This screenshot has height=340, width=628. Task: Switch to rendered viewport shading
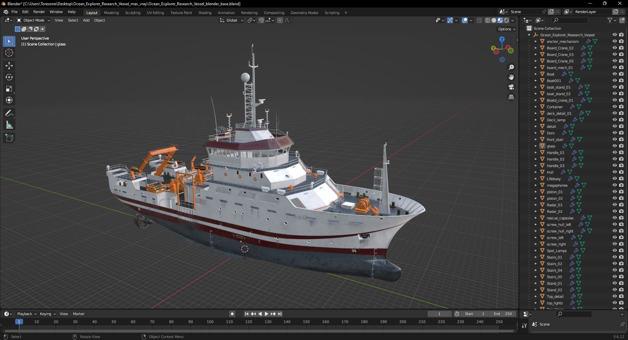pyautogui.click(x=506, y=20)
